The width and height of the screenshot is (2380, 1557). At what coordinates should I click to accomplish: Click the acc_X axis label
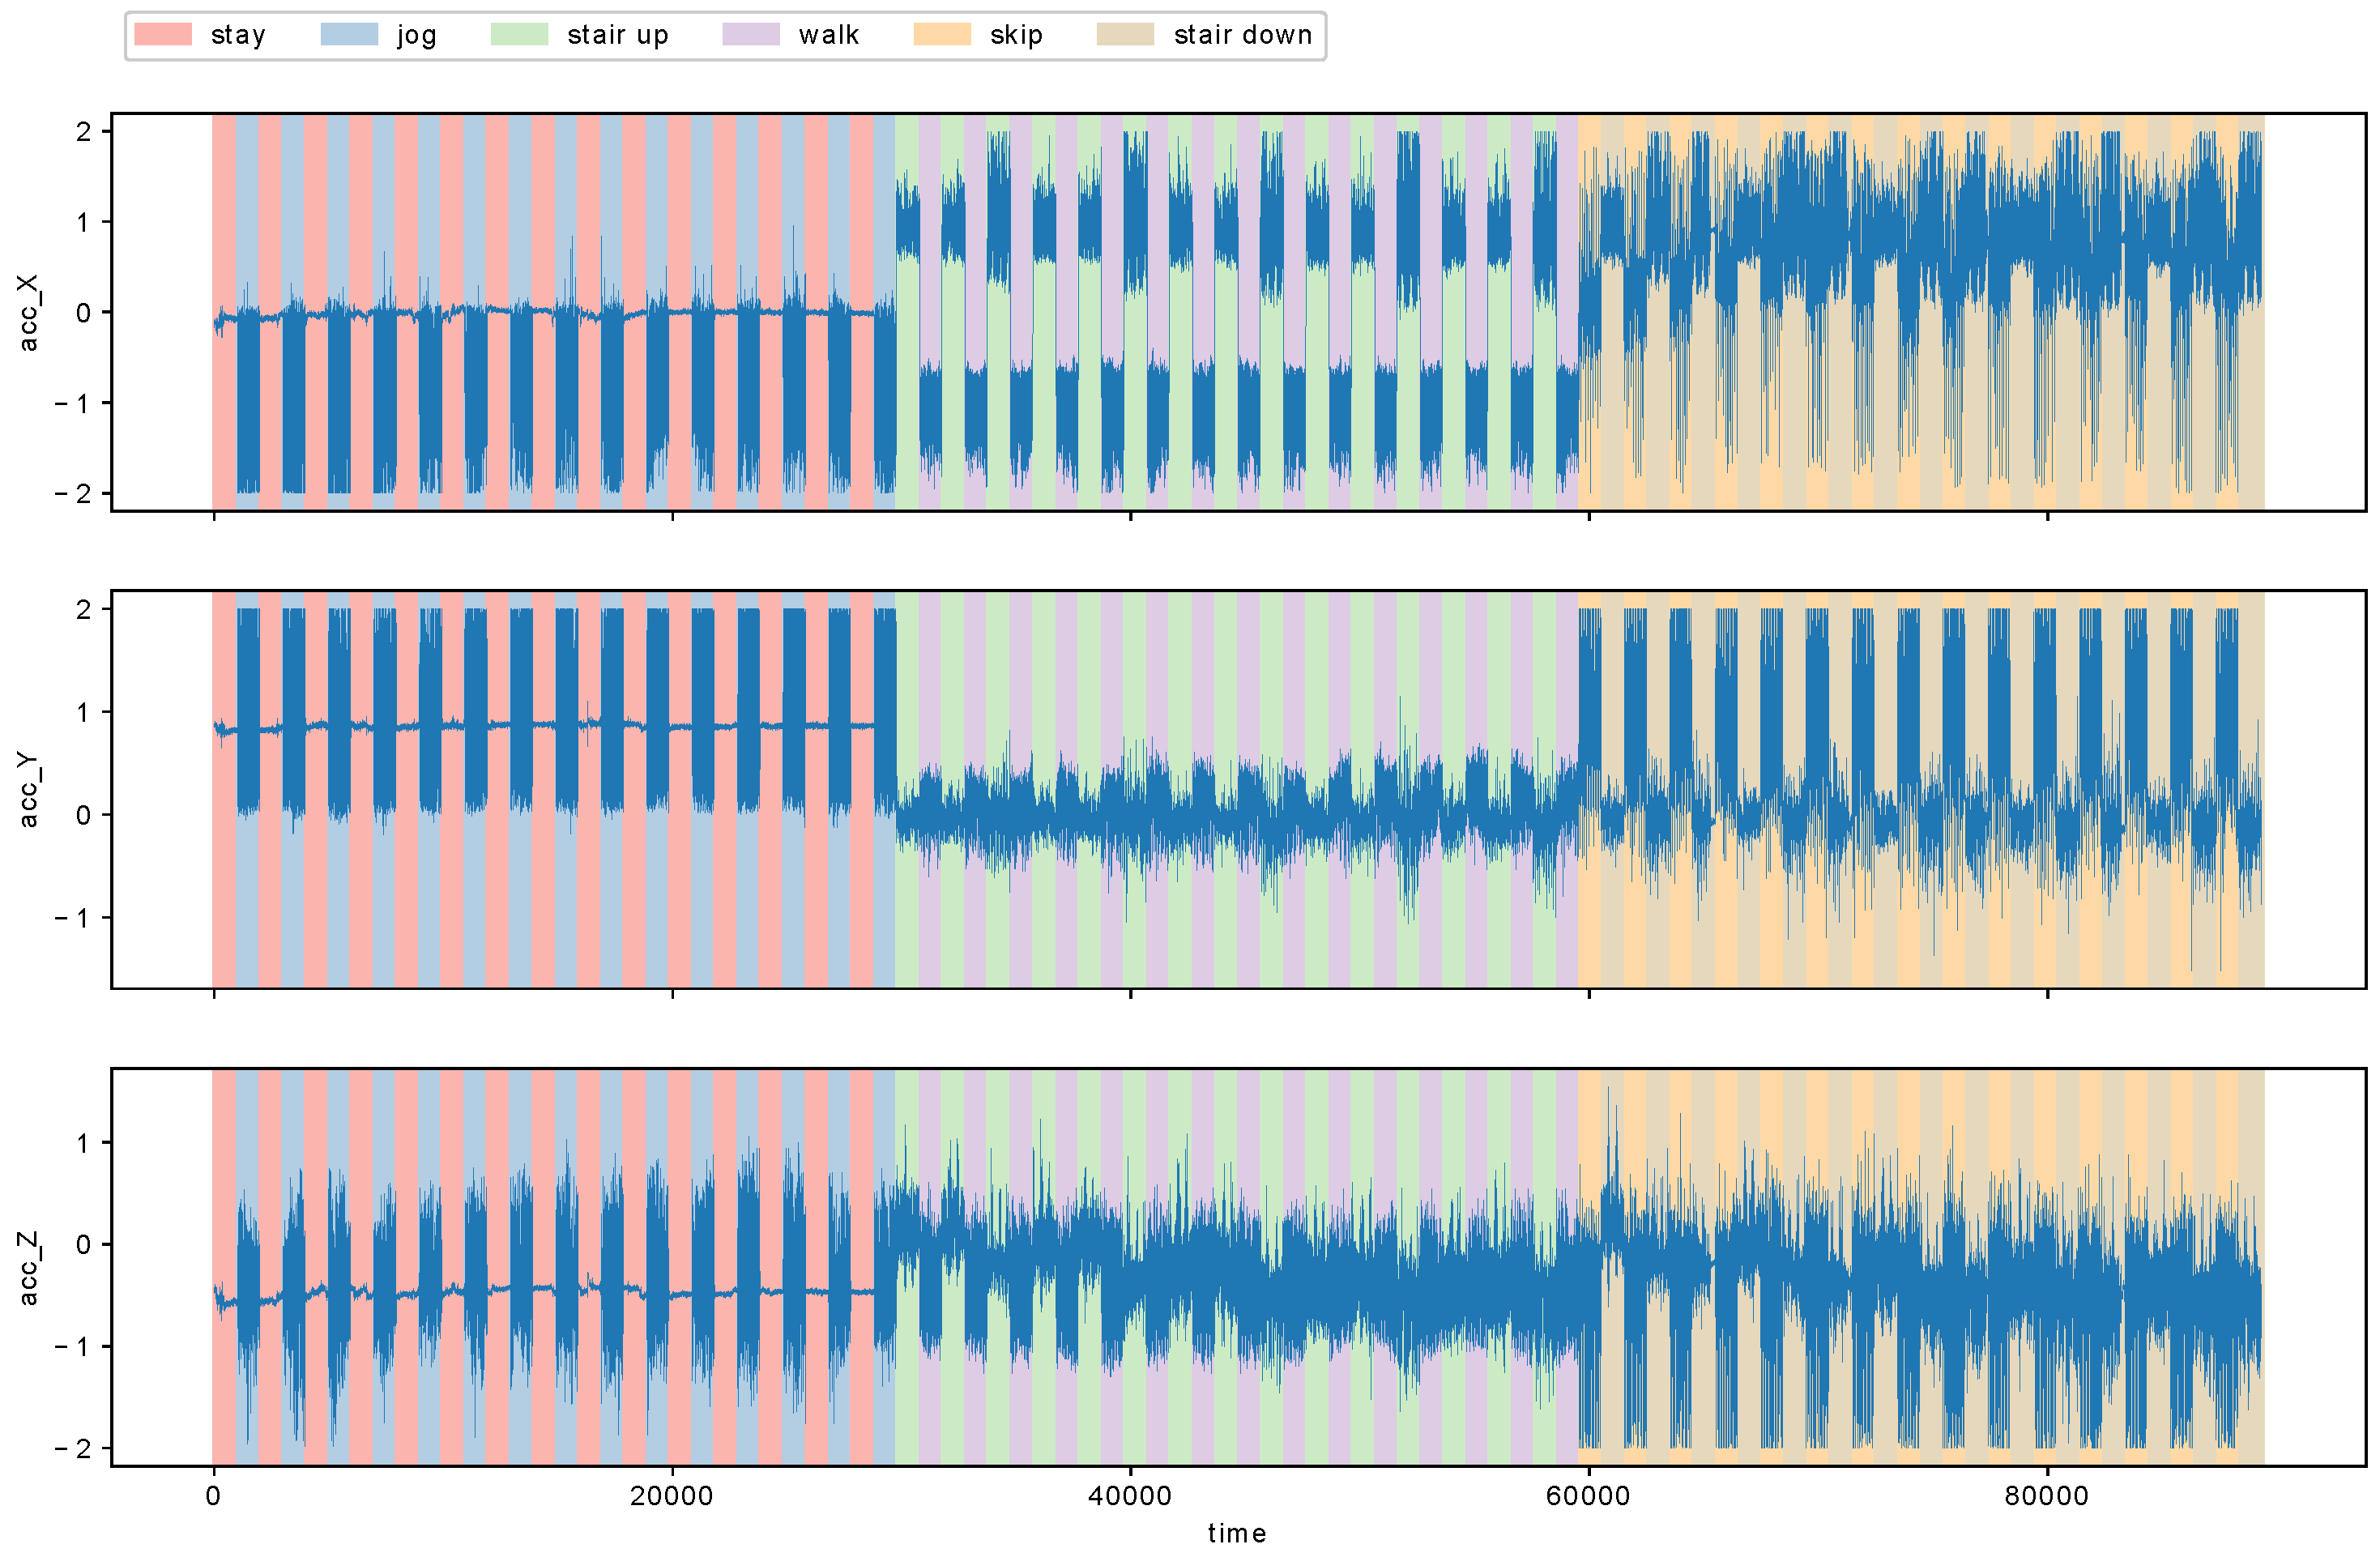29,312
